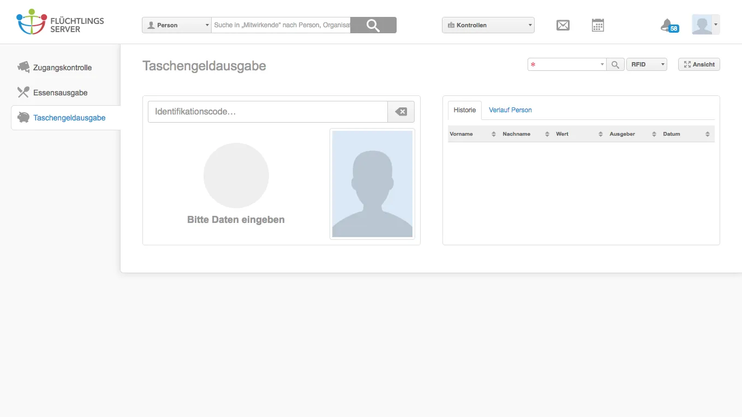
Task: Open the required asterisk combo box
Action: point(567,64)
